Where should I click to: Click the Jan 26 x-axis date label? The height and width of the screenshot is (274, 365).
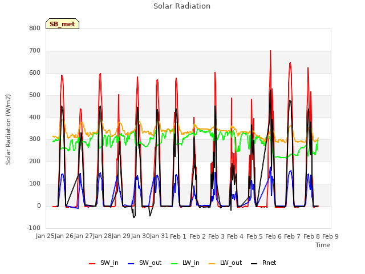[64, 236]
